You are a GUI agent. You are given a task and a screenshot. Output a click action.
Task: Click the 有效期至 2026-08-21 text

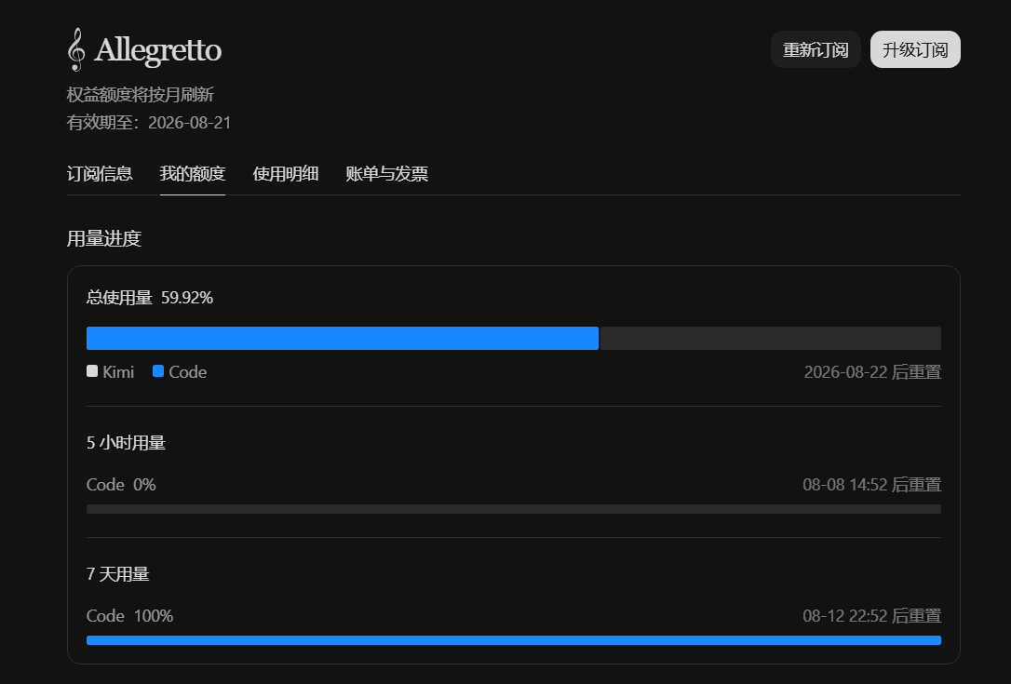click(x=149, y=123)
